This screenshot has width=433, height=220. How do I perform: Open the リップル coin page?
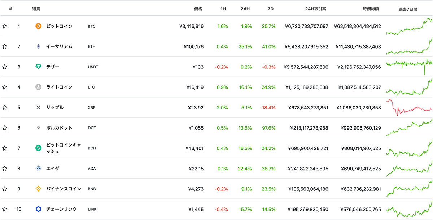pos(55,107)
